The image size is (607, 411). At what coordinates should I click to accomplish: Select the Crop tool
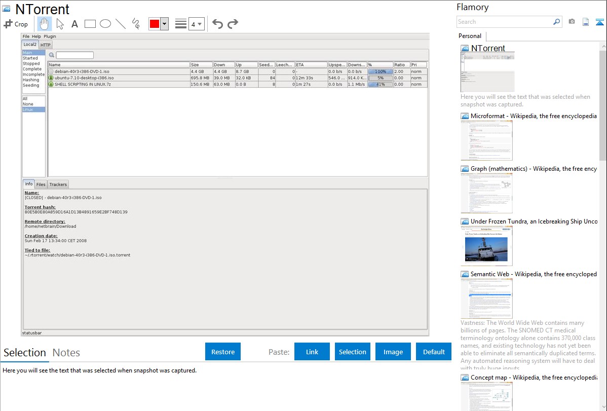16,24
